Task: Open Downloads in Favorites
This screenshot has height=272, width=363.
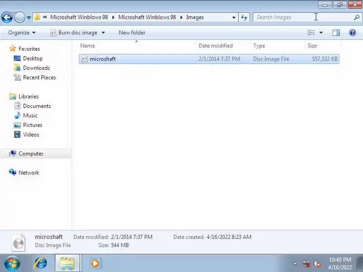Action: [x=36, y=68]
